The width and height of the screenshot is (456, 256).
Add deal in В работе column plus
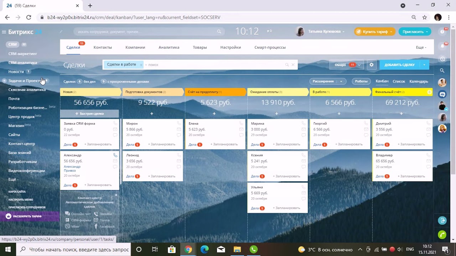point(339,114)
